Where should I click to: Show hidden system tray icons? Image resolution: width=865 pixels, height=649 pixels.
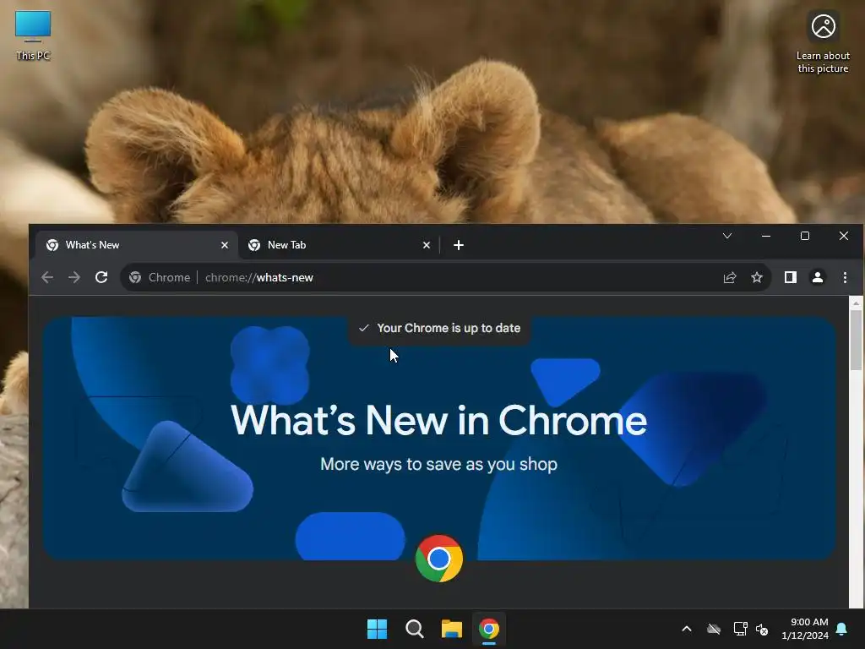pyautogui.click(x=687, y=629)
